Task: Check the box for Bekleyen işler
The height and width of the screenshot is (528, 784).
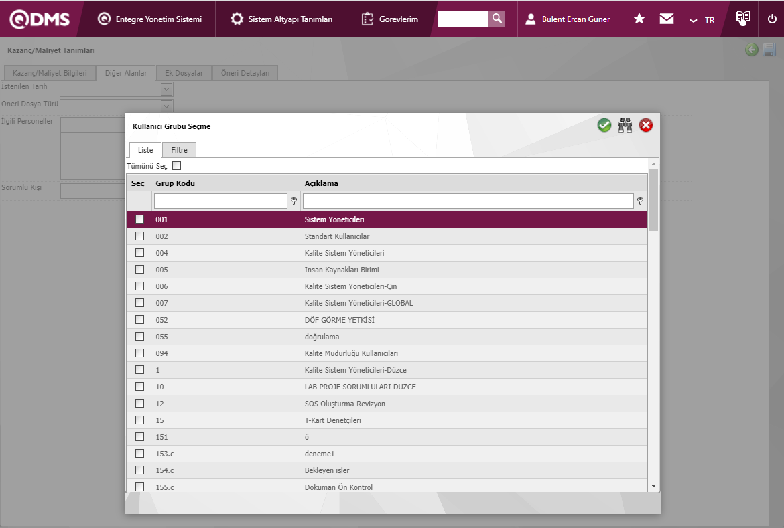Action: 139,470
